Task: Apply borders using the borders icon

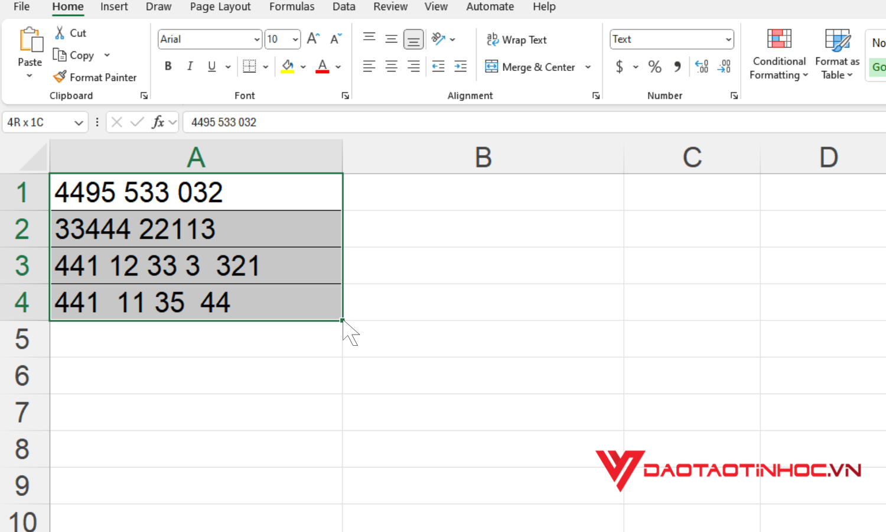Action: coord(250,66)
